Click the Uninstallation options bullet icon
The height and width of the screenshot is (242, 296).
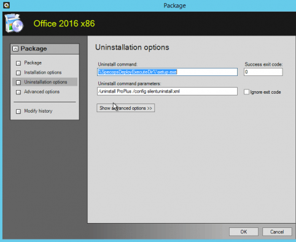click(x=18, y=82)
